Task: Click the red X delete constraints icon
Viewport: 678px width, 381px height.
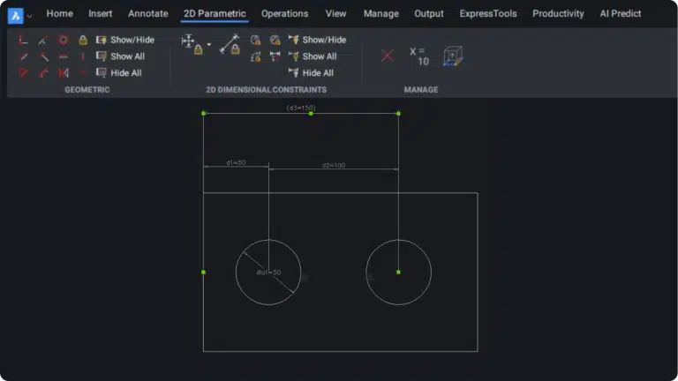Action: (387, 56)
